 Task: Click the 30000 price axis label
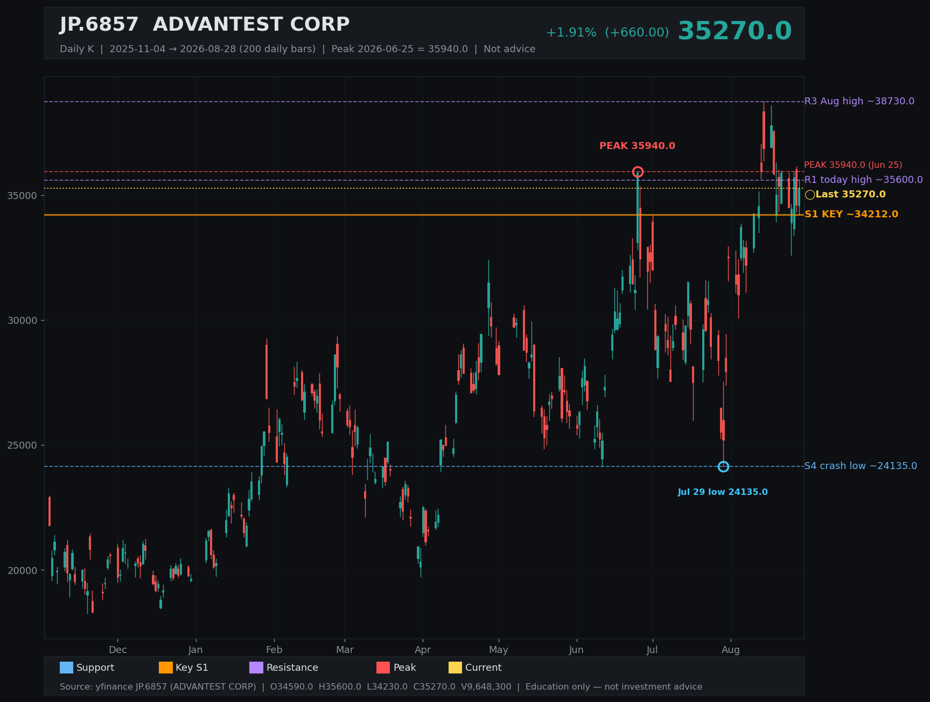(x=22, y=320)
